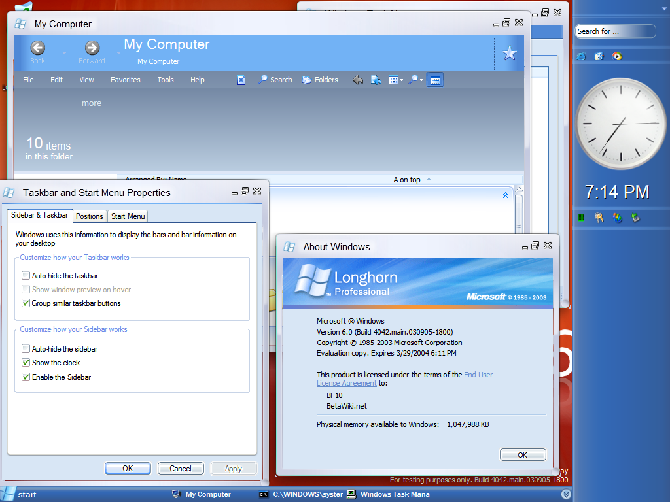670x502 pixels.
Task: Open the Forward history dropdown arrow
Action: tap(119, 54)
